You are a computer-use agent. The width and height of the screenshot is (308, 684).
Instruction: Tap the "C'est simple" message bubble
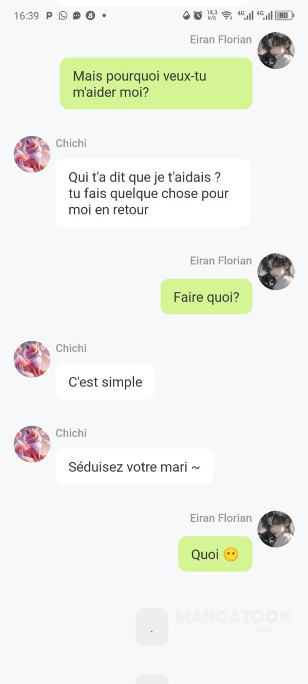(x=105, y=382)
